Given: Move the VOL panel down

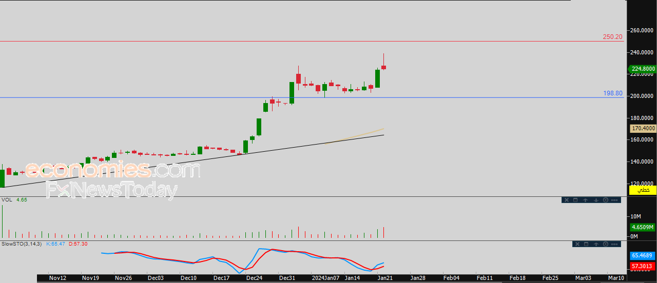Looking at the screenshot, I should (x=596, y=200).
